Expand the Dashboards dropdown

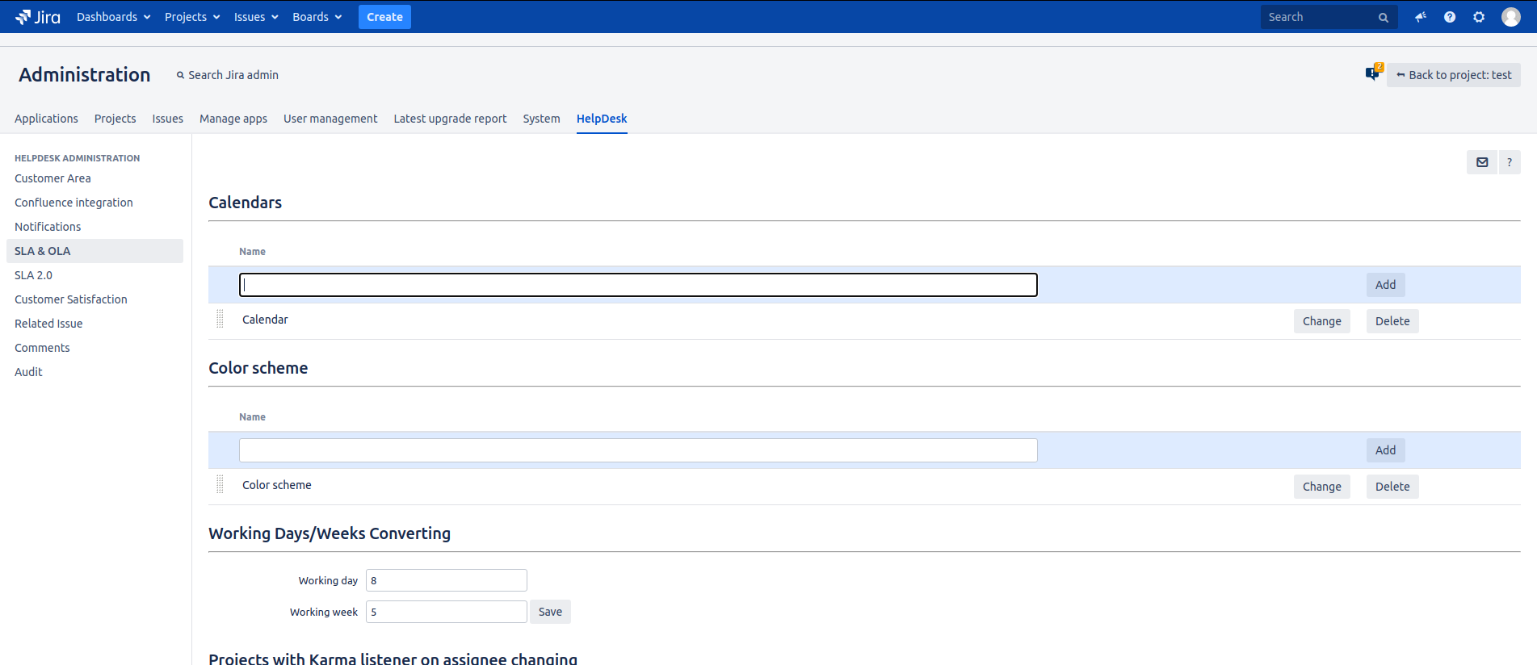tap(114, 17)
